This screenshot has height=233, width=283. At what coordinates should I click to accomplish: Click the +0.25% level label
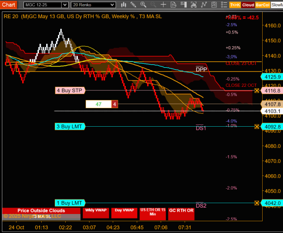point(233,48)
